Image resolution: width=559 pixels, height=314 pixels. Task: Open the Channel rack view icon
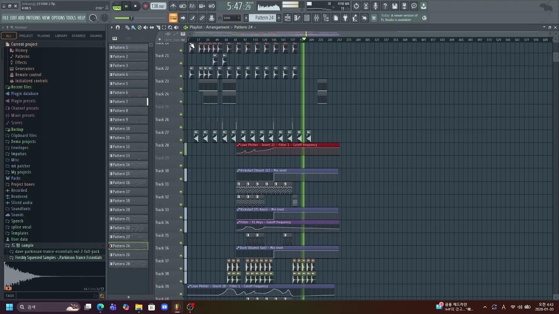(307, 18)
